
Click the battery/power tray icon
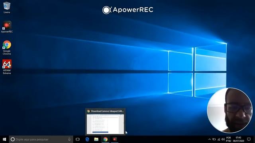[214, 139]
